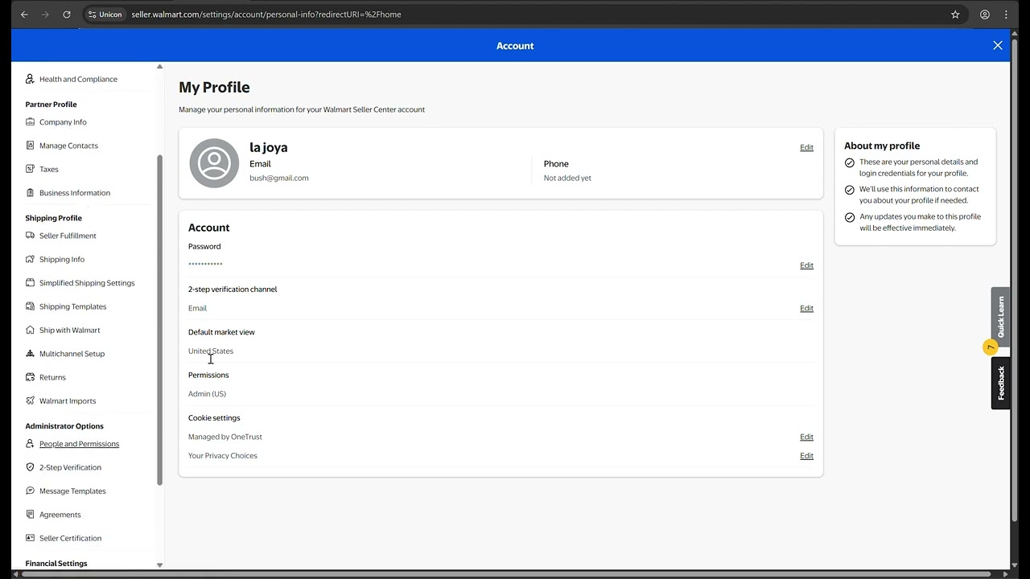This screenshot has height=579, width=1030.
Task: Open Multichannel Setup page
Action: [x=72, y=354]
